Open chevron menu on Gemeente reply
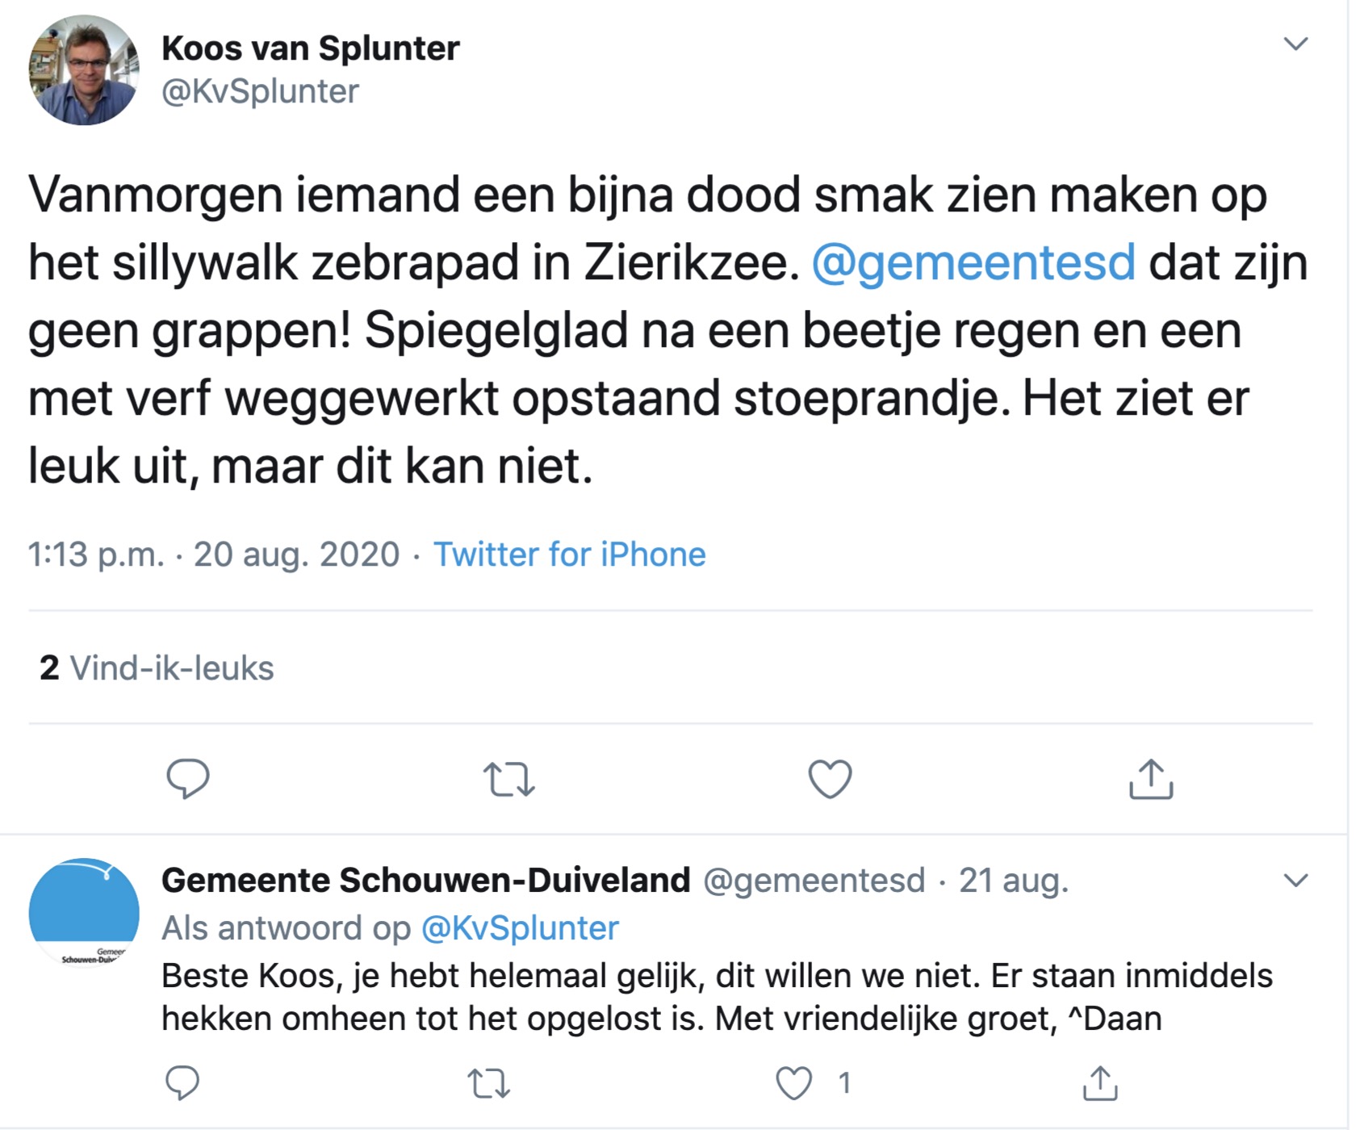 click(1295, 880)
